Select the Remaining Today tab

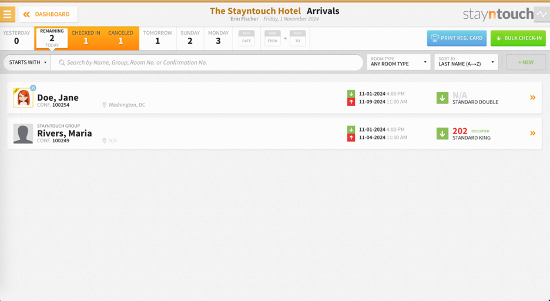[52, 38]
